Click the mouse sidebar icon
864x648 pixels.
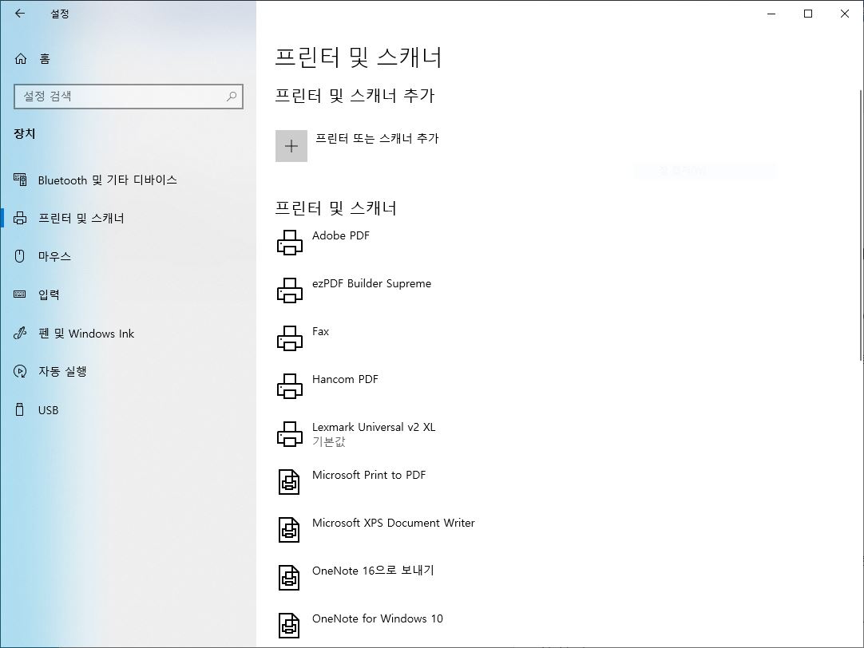pyautogui.click(x=20, y=256)
